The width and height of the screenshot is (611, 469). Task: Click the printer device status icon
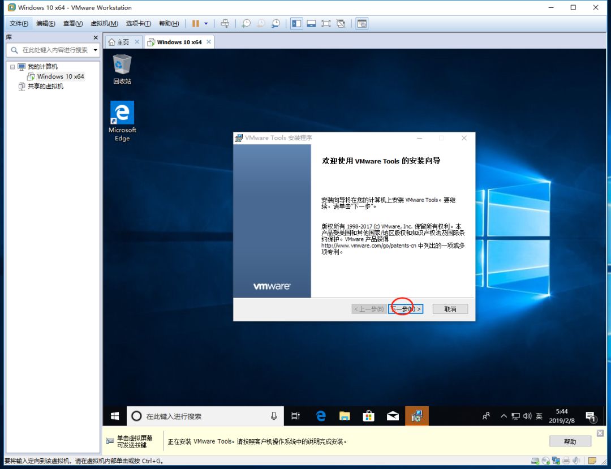566,461
